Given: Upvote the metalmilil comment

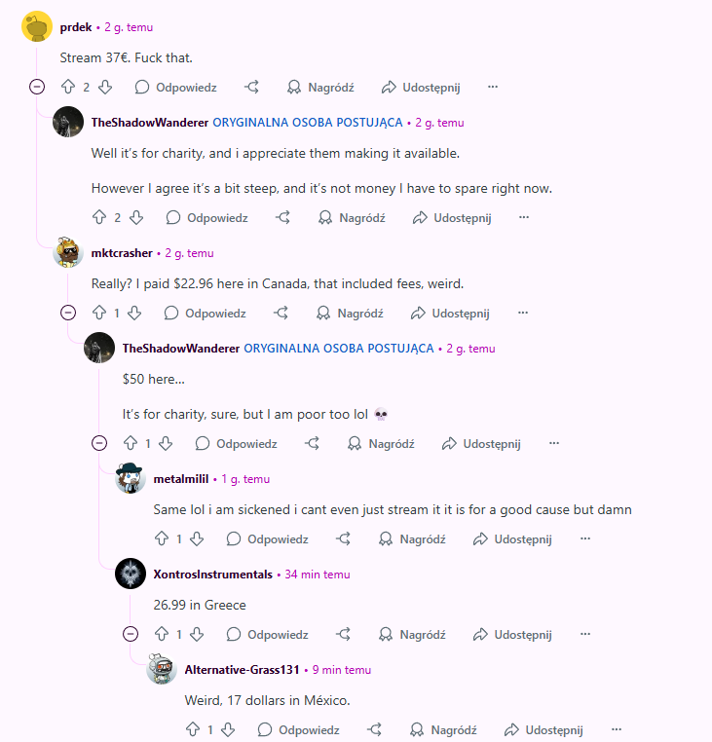Looking at the screenshot, I should 162,538.
